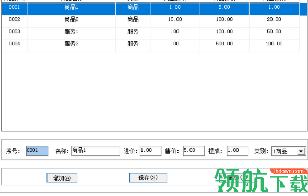Click the 120.00 price cell of 服务1
308x196 pixels.
(x=224, y=33)
